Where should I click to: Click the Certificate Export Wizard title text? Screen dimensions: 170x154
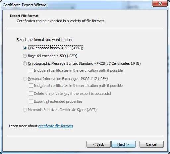click(25, 5)
